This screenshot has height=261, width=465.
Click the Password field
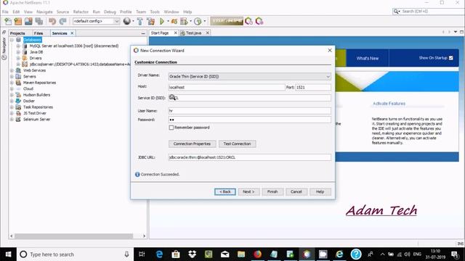pyautogui.click(x=250, y=120)
